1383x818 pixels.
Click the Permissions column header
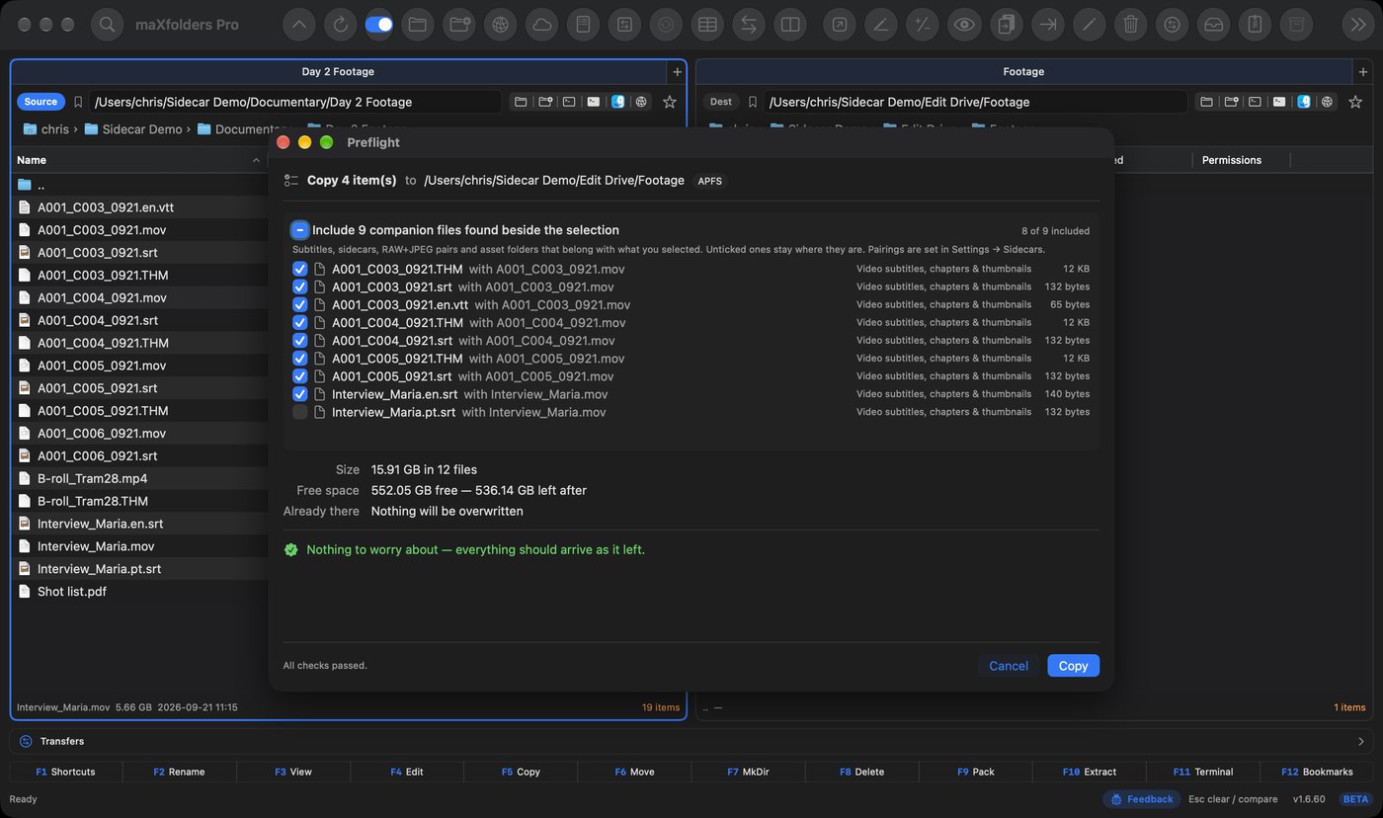click(1231, 160)
